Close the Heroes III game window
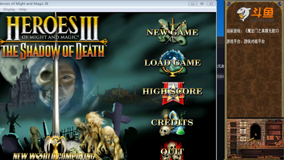The height and width of the screenshot is (160, 284). tap(211, 4)
